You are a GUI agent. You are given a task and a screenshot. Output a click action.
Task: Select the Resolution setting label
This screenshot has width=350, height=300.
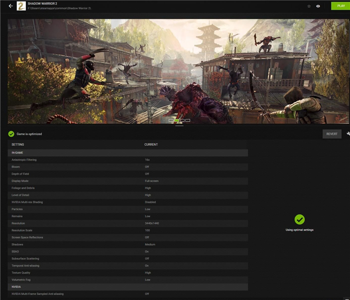point(18,223)
